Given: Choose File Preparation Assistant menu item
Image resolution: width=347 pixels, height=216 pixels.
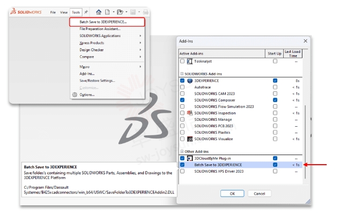Looking at the screenshot, I should 107,29.
